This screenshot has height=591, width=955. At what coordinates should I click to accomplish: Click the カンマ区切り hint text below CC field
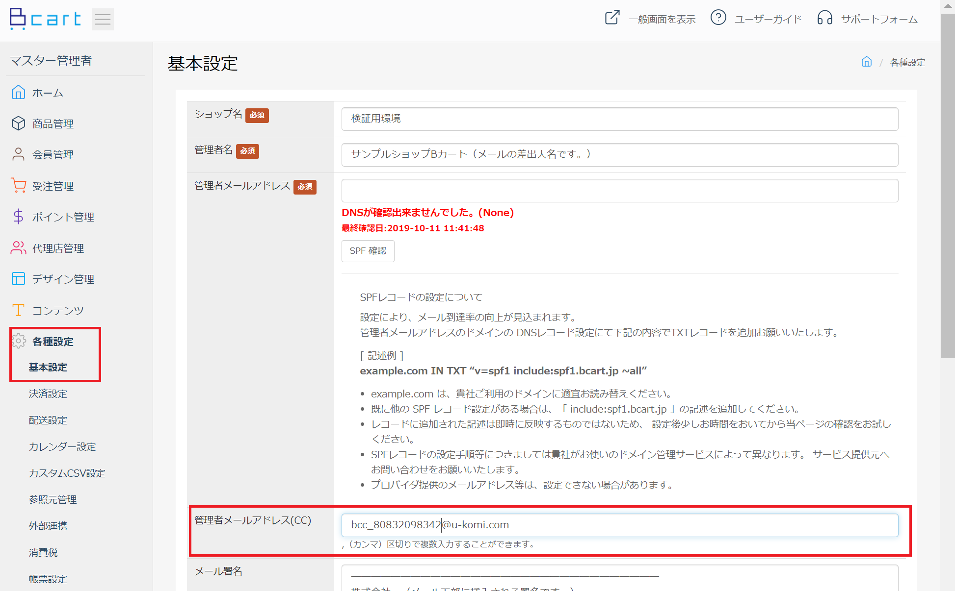438,544
